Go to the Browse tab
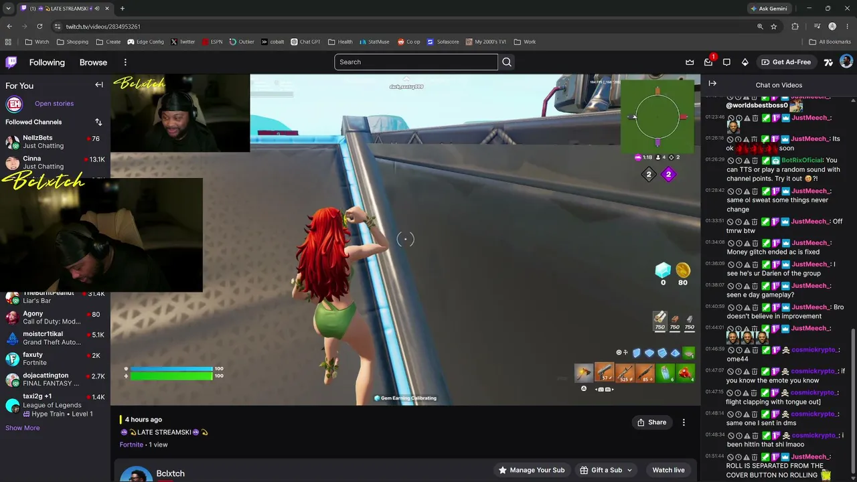The height and width of the screenshot is (482, 857). click(93, 62)
